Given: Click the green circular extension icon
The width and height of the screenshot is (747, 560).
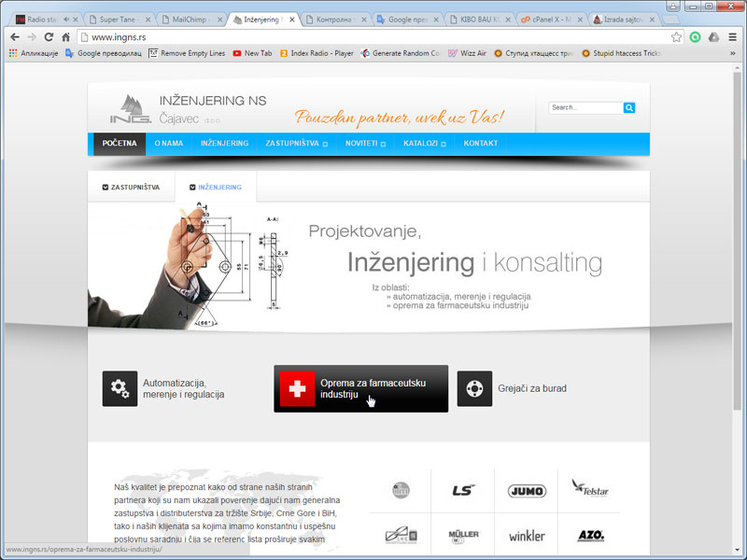Looking at the screenshot, I should (695, 37).
